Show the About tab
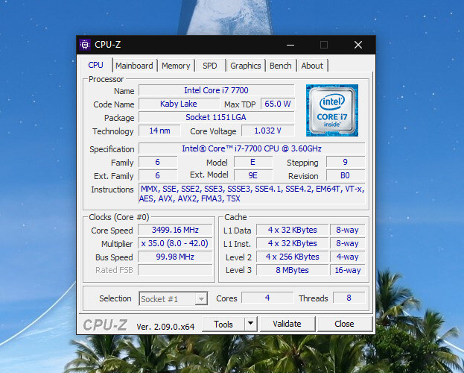This screenshot has height=373, width=464. coord(312,66)
